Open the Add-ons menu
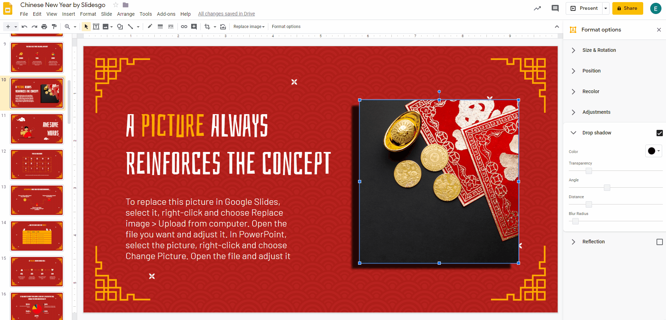Viewport: 666px width, 320px height. point(166,14)
